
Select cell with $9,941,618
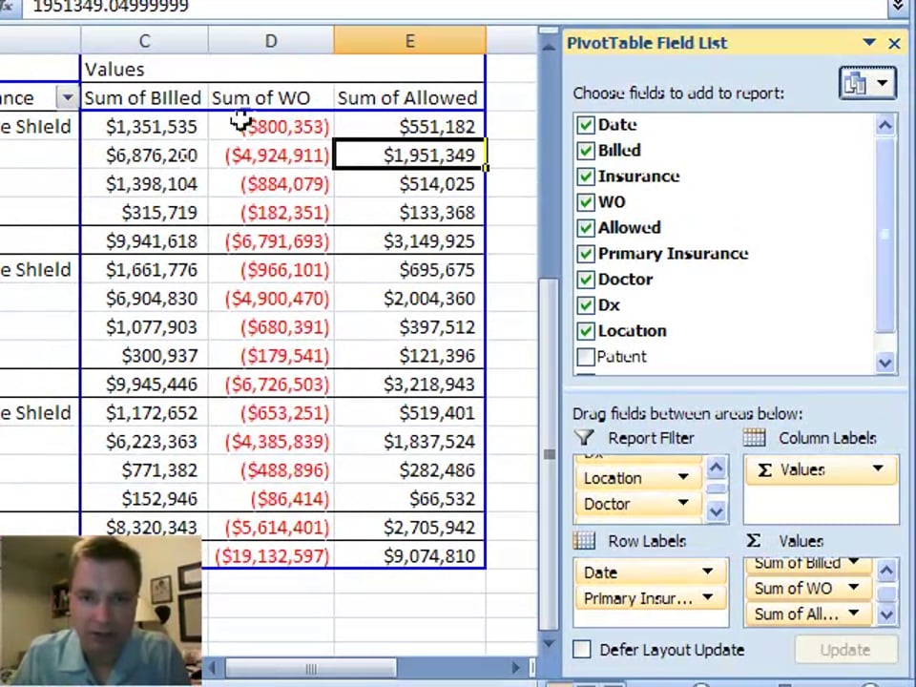[x=144, y=240]
